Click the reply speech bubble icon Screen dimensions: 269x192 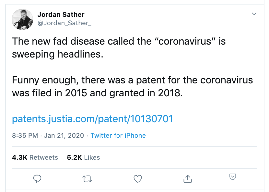[x=37, y=179]
